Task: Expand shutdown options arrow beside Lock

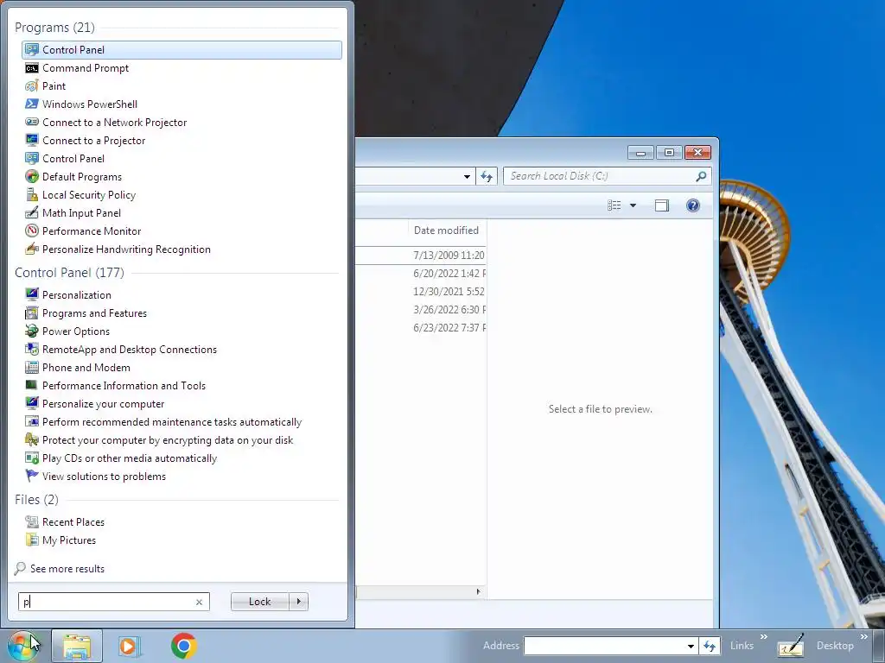Action: [x=298, y=602]
